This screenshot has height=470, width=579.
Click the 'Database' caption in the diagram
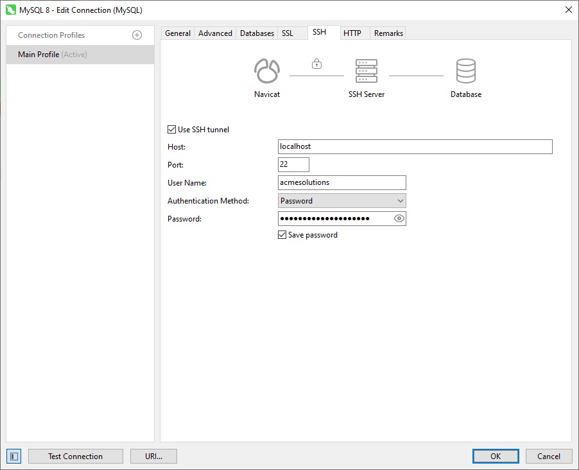(x=465, y=94)
